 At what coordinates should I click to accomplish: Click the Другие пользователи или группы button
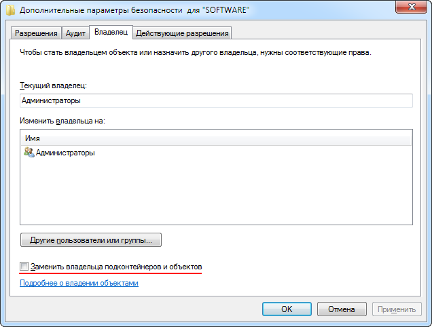[x=91, y=240]
